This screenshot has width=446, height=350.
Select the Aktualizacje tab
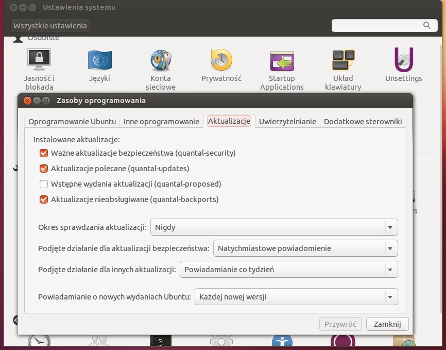coord(229,121)
